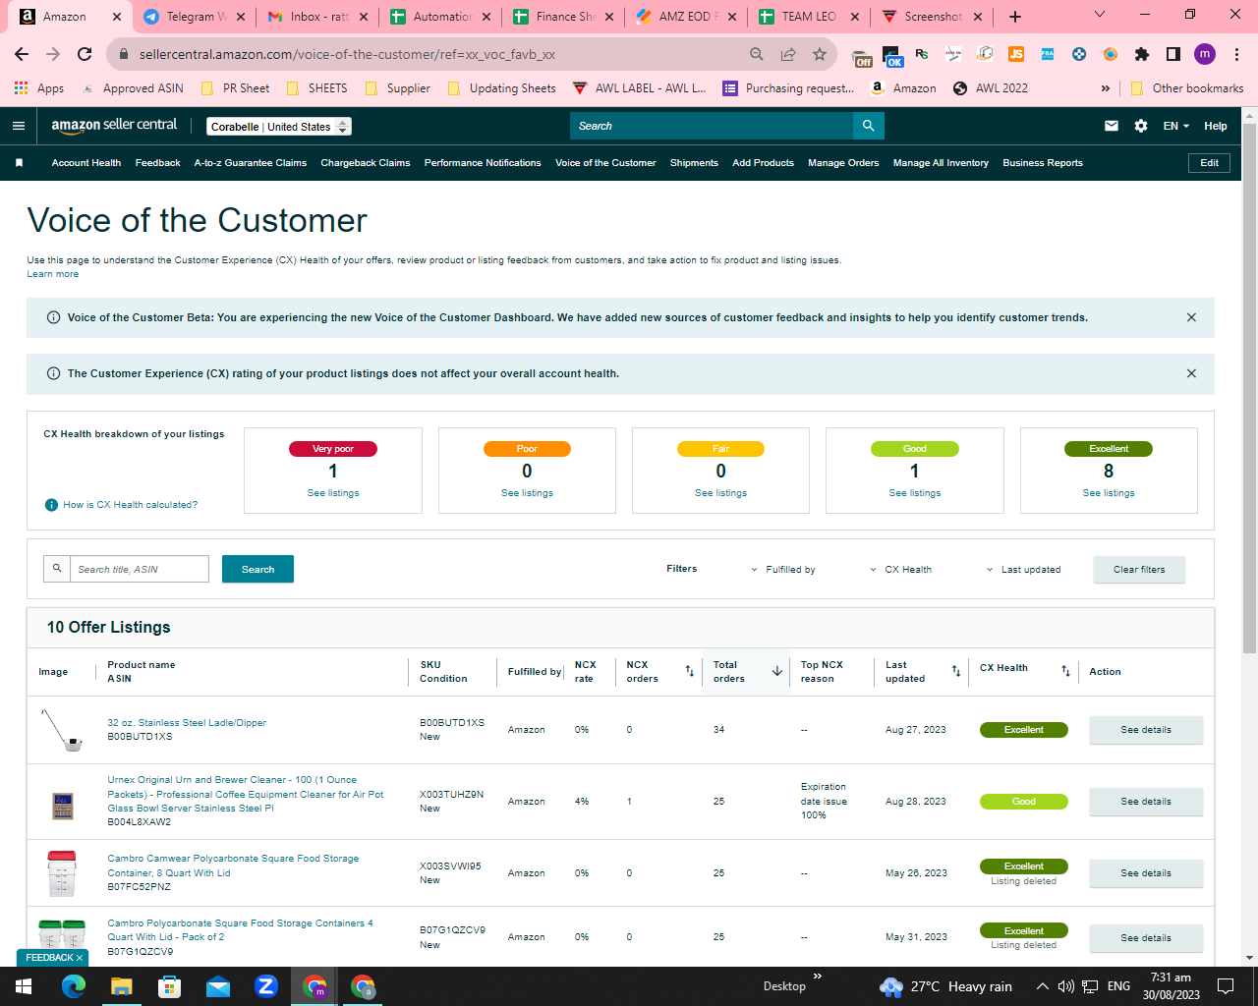Click the share icon in the address bar
The width and height of the screenshot is (1258, 1006).
click(x=788, y=54)
